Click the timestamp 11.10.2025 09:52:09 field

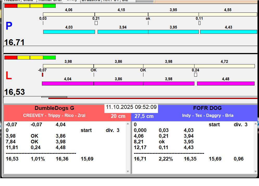(x=131, y=107)
